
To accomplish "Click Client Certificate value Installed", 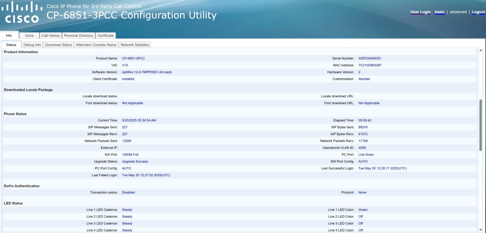I will [128, 79].
